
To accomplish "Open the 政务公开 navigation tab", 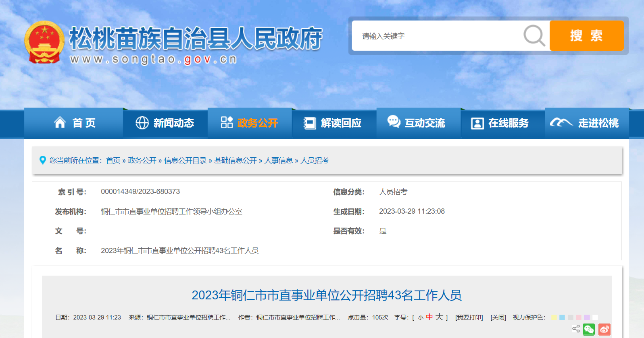I will click(x=250, y=123).
